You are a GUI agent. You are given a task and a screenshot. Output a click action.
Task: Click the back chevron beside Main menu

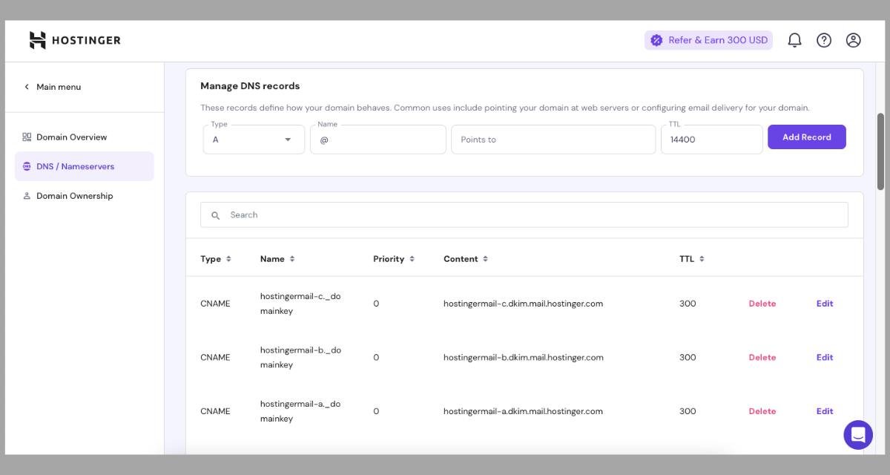pyautogui.click(x=27, y=87)
